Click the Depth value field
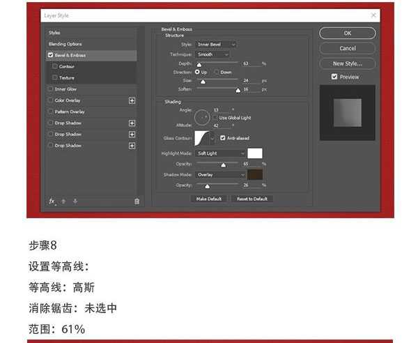Viewport: 418px width, 343px height. (x=251, y=63)
